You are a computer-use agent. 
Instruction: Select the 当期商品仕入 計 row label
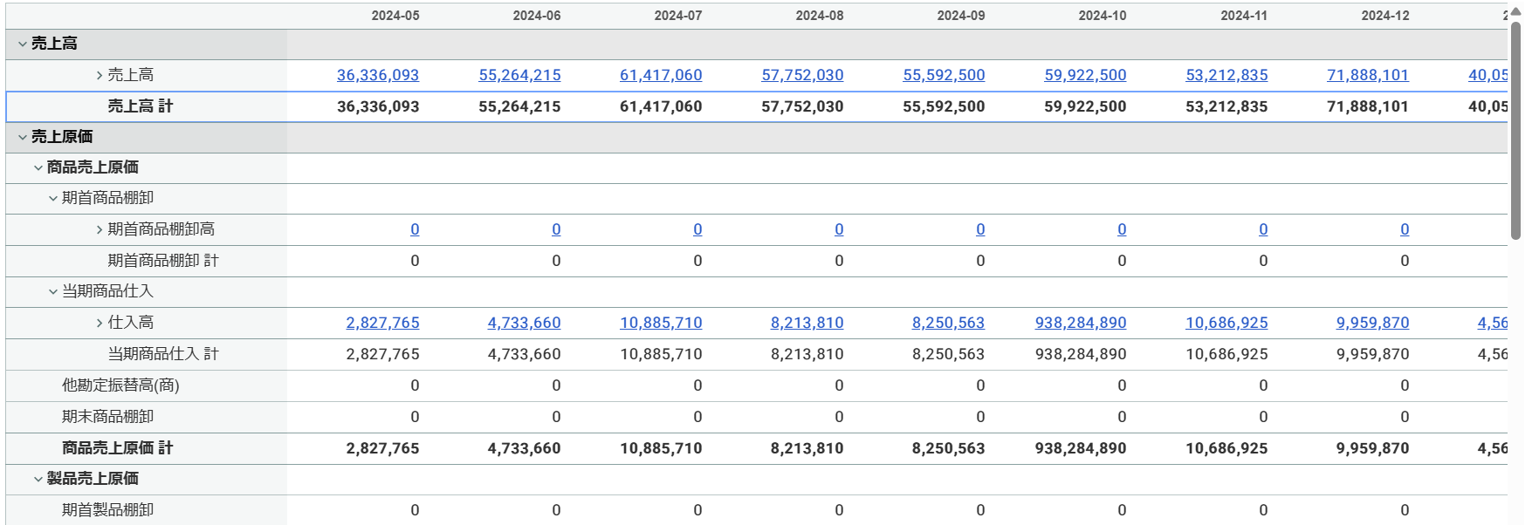click(x=162, y=354)
